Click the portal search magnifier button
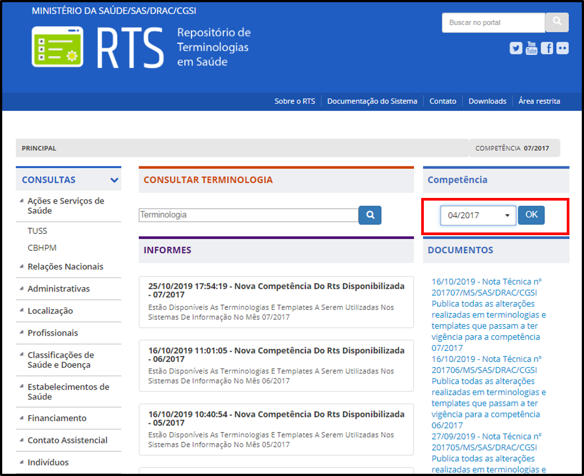The image size is (584, 476). click(557, 22)
